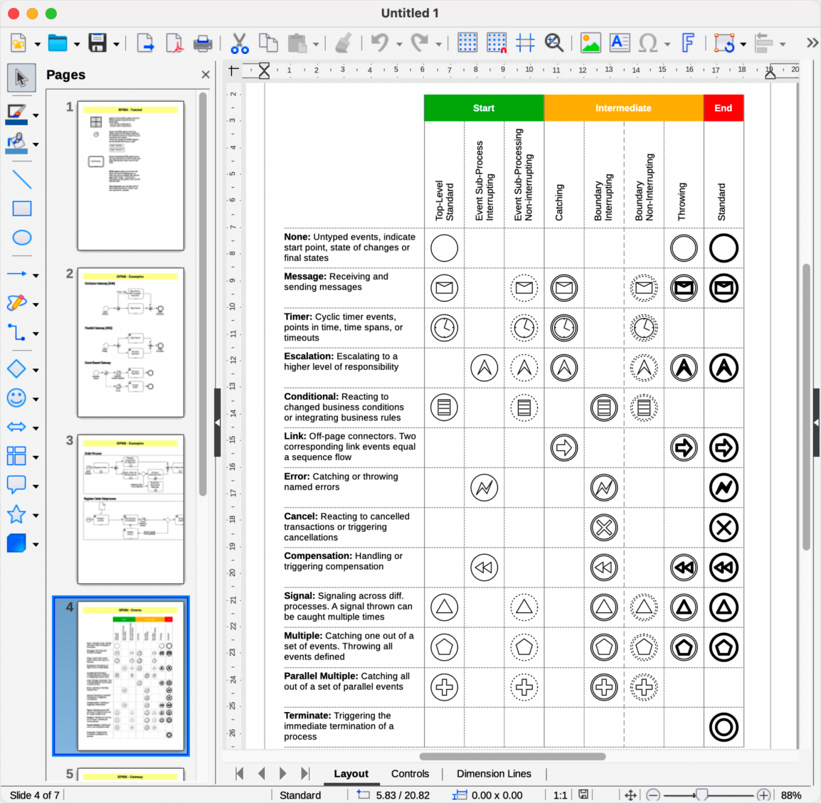
Task: Click the 1:1 scale in status bar
Action: (x=560, y=795)
